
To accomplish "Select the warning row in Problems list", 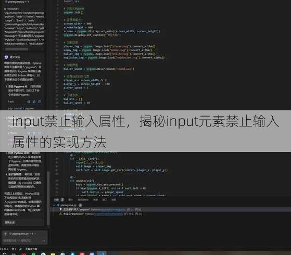I will pos(170,214).
